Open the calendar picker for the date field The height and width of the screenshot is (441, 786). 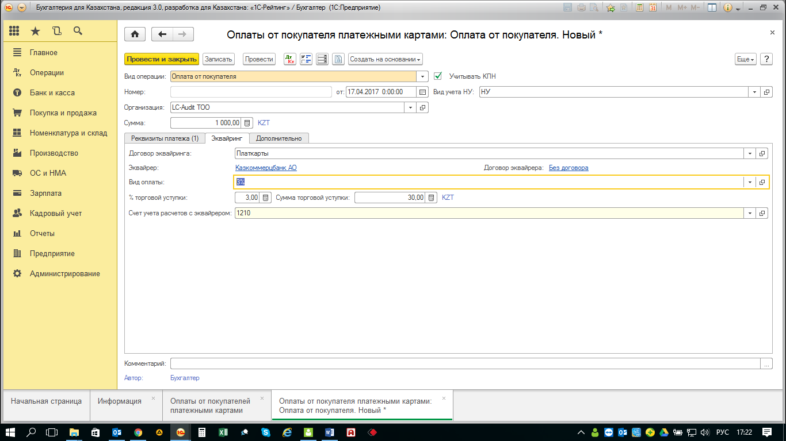(423, 92)
